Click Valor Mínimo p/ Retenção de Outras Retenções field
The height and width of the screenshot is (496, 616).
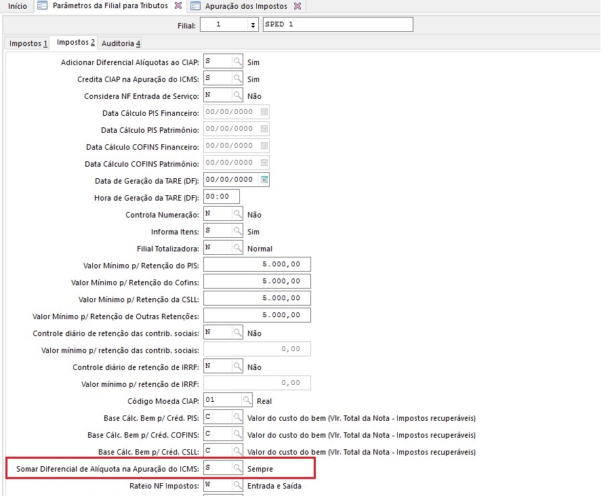tap(257, 315)
